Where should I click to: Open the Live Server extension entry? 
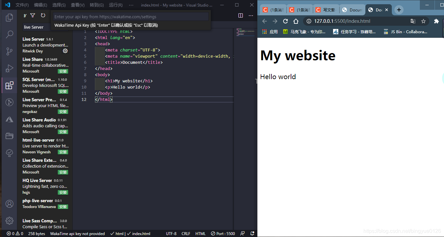click(x=45, y=45)
